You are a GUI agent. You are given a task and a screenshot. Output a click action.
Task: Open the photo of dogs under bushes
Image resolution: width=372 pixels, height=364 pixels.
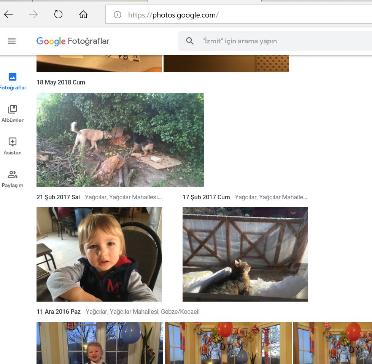(x=120, y=140)
